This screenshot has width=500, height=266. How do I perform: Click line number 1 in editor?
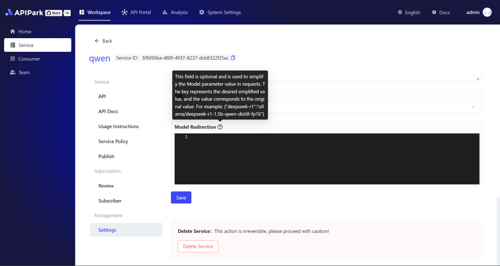pos(186,137)
